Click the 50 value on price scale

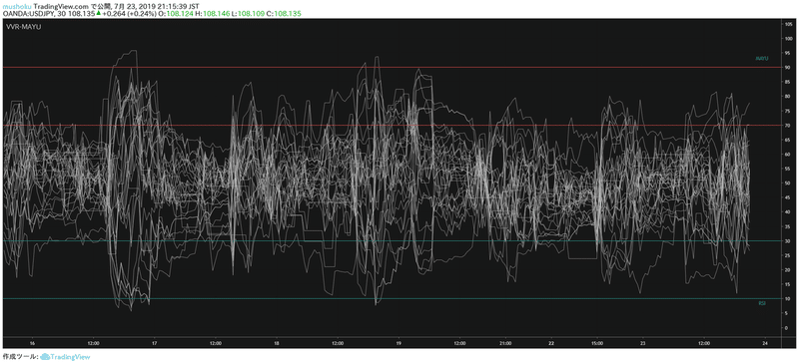(x=788, y=183)
